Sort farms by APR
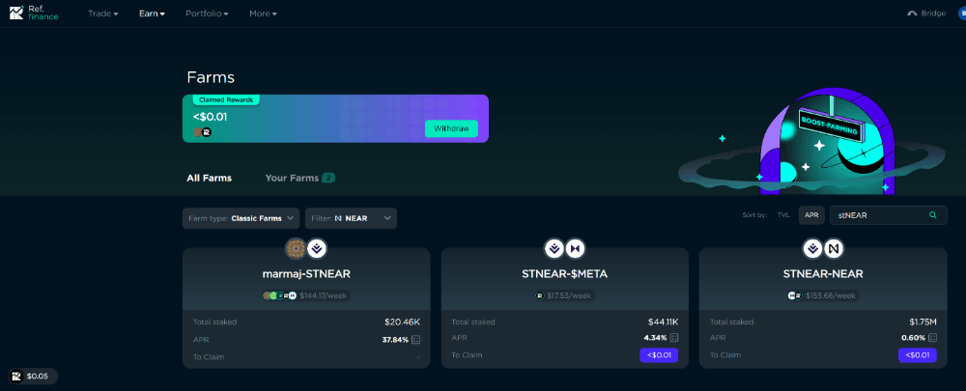 (811, 215)
